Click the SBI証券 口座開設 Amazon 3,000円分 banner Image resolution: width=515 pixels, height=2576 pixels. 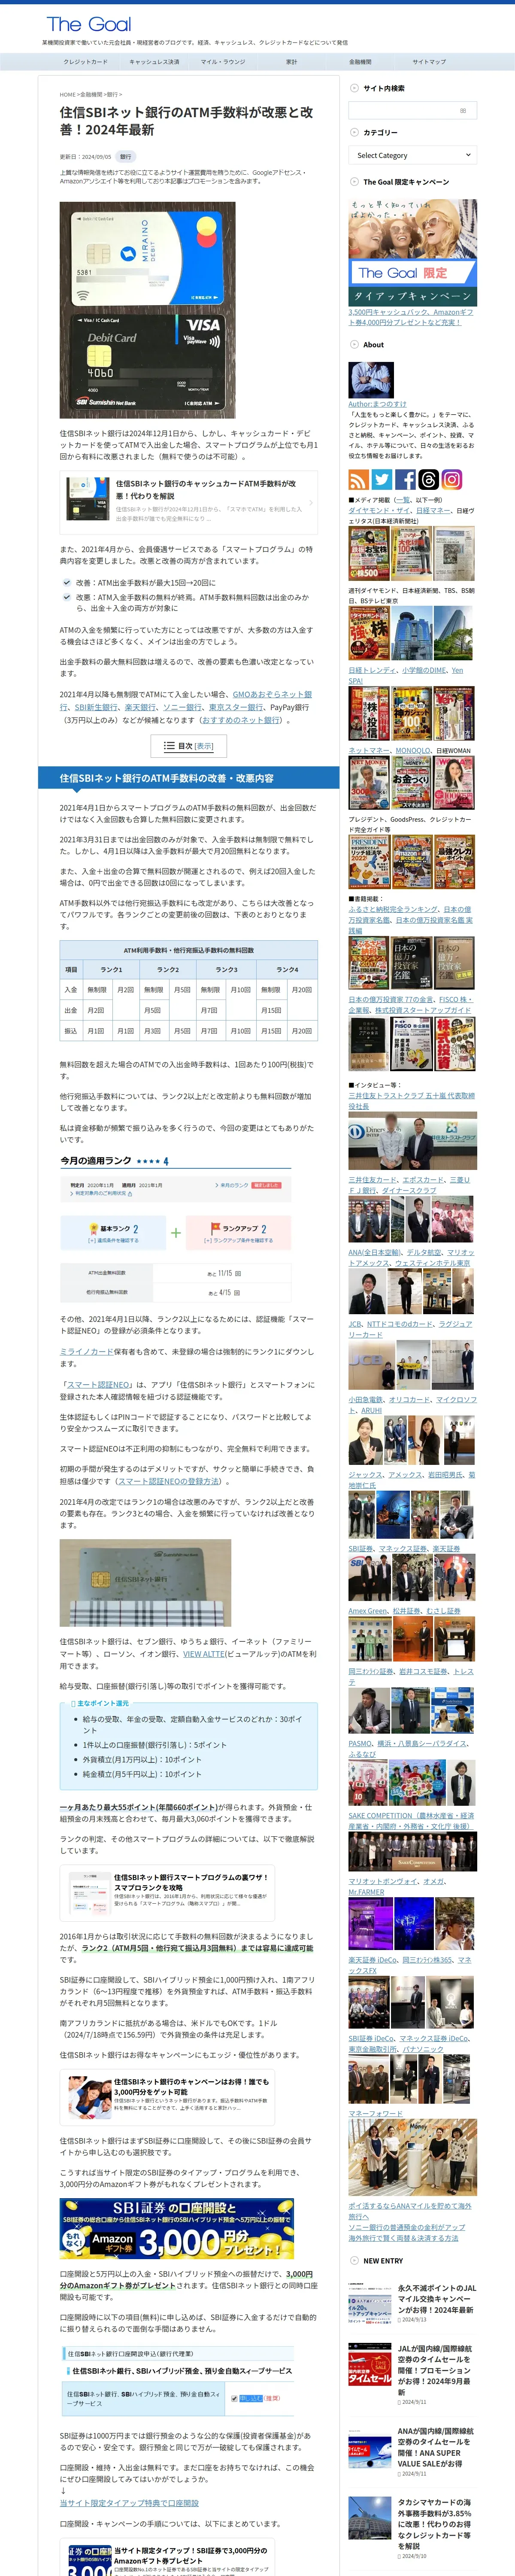click(176, 2228)
